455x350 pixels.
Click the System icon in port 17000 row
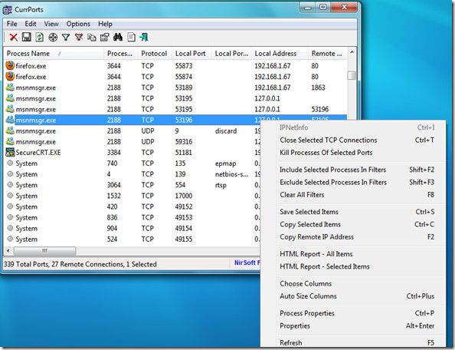pos(10,196)
